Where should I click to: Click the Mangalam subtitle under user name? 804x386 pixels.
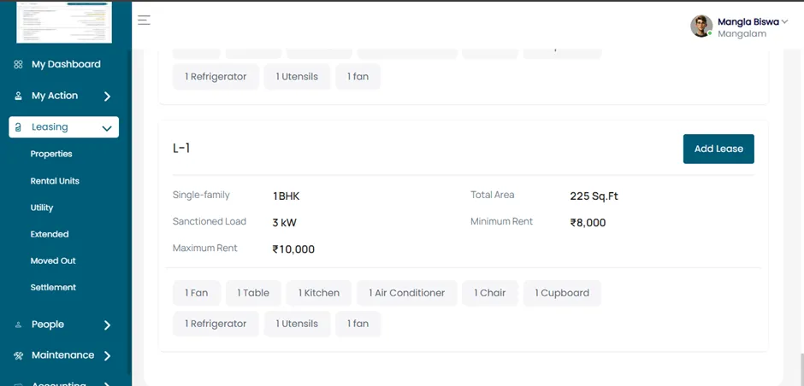[742, 34]
